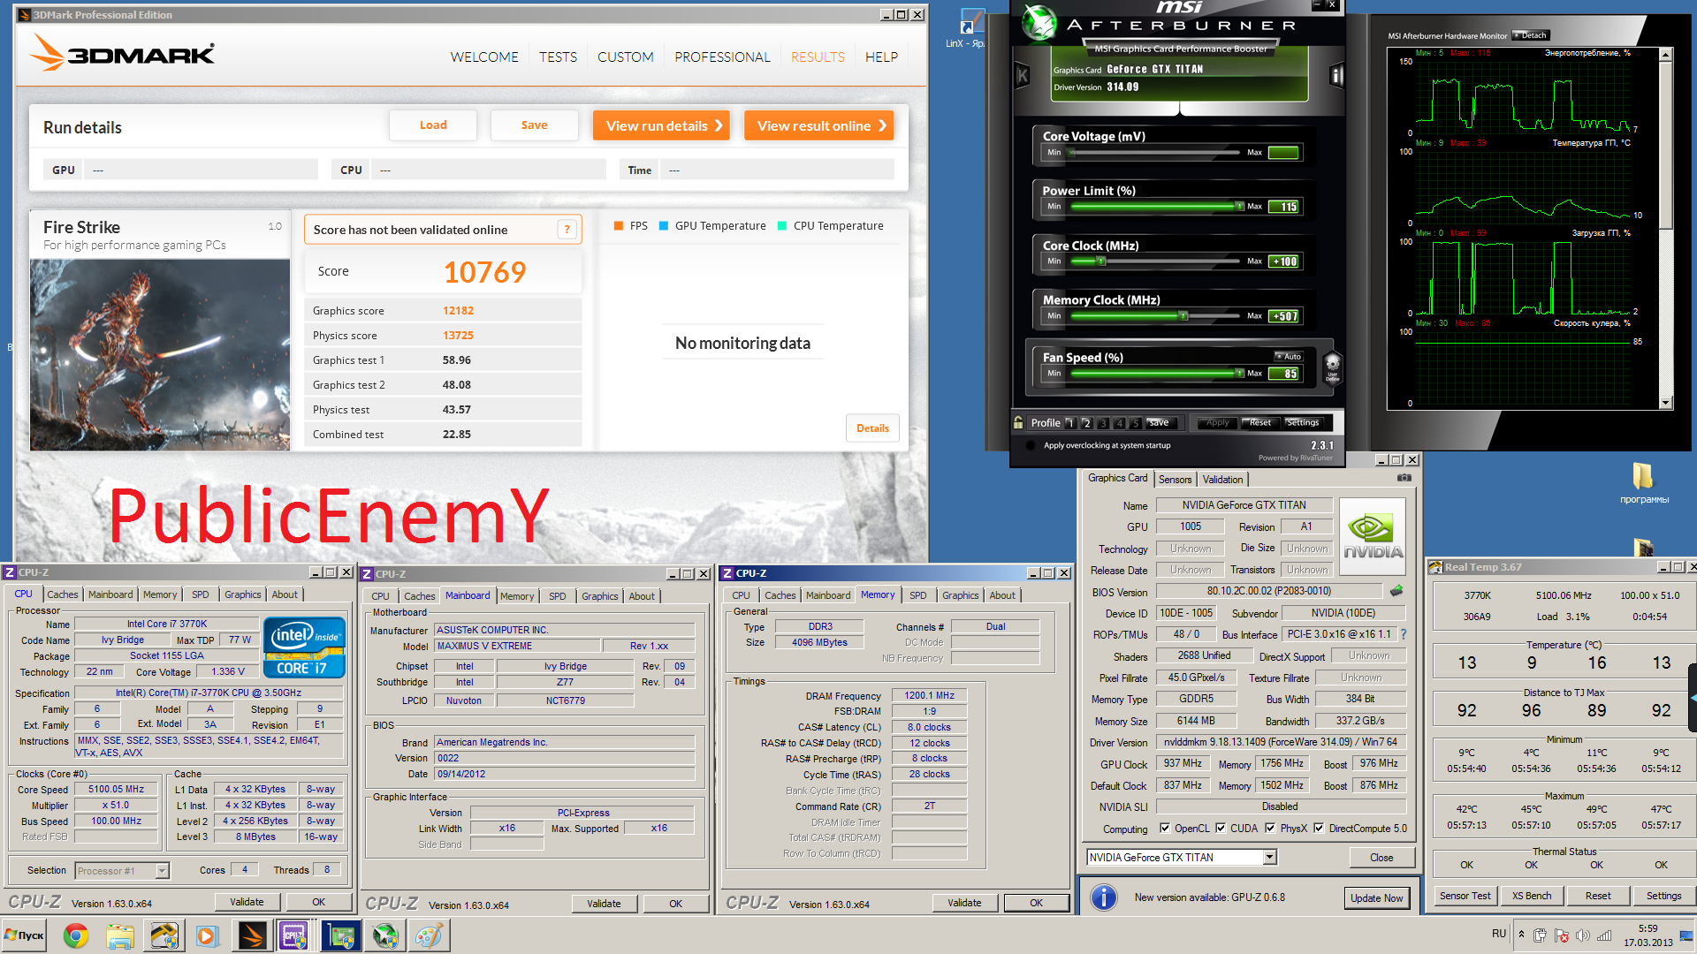The width and height of the screenshot is (1697, 954).
Task: Click the Settings icon in MSI Afterburner
Action: point(1303,421)
